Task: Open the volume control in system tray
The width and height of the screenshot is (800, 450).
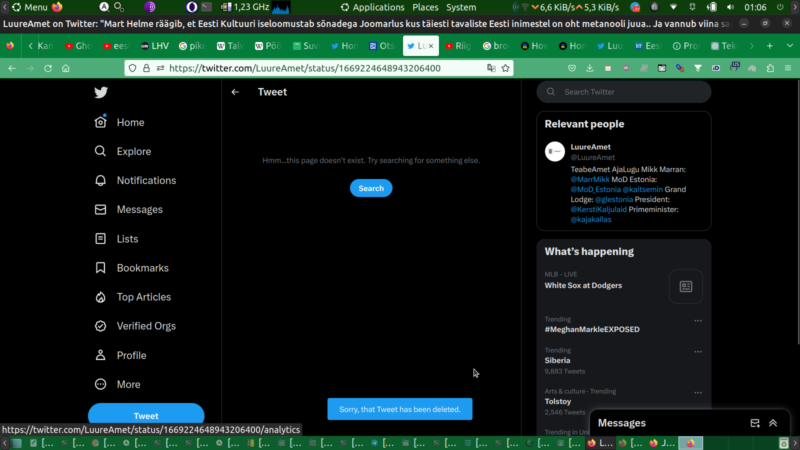Action: point(730,7)
